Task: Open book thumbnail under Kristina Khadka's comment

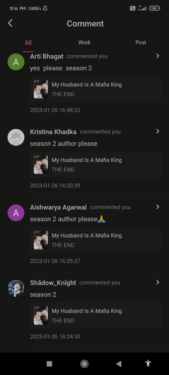Action: coord(41,165)
